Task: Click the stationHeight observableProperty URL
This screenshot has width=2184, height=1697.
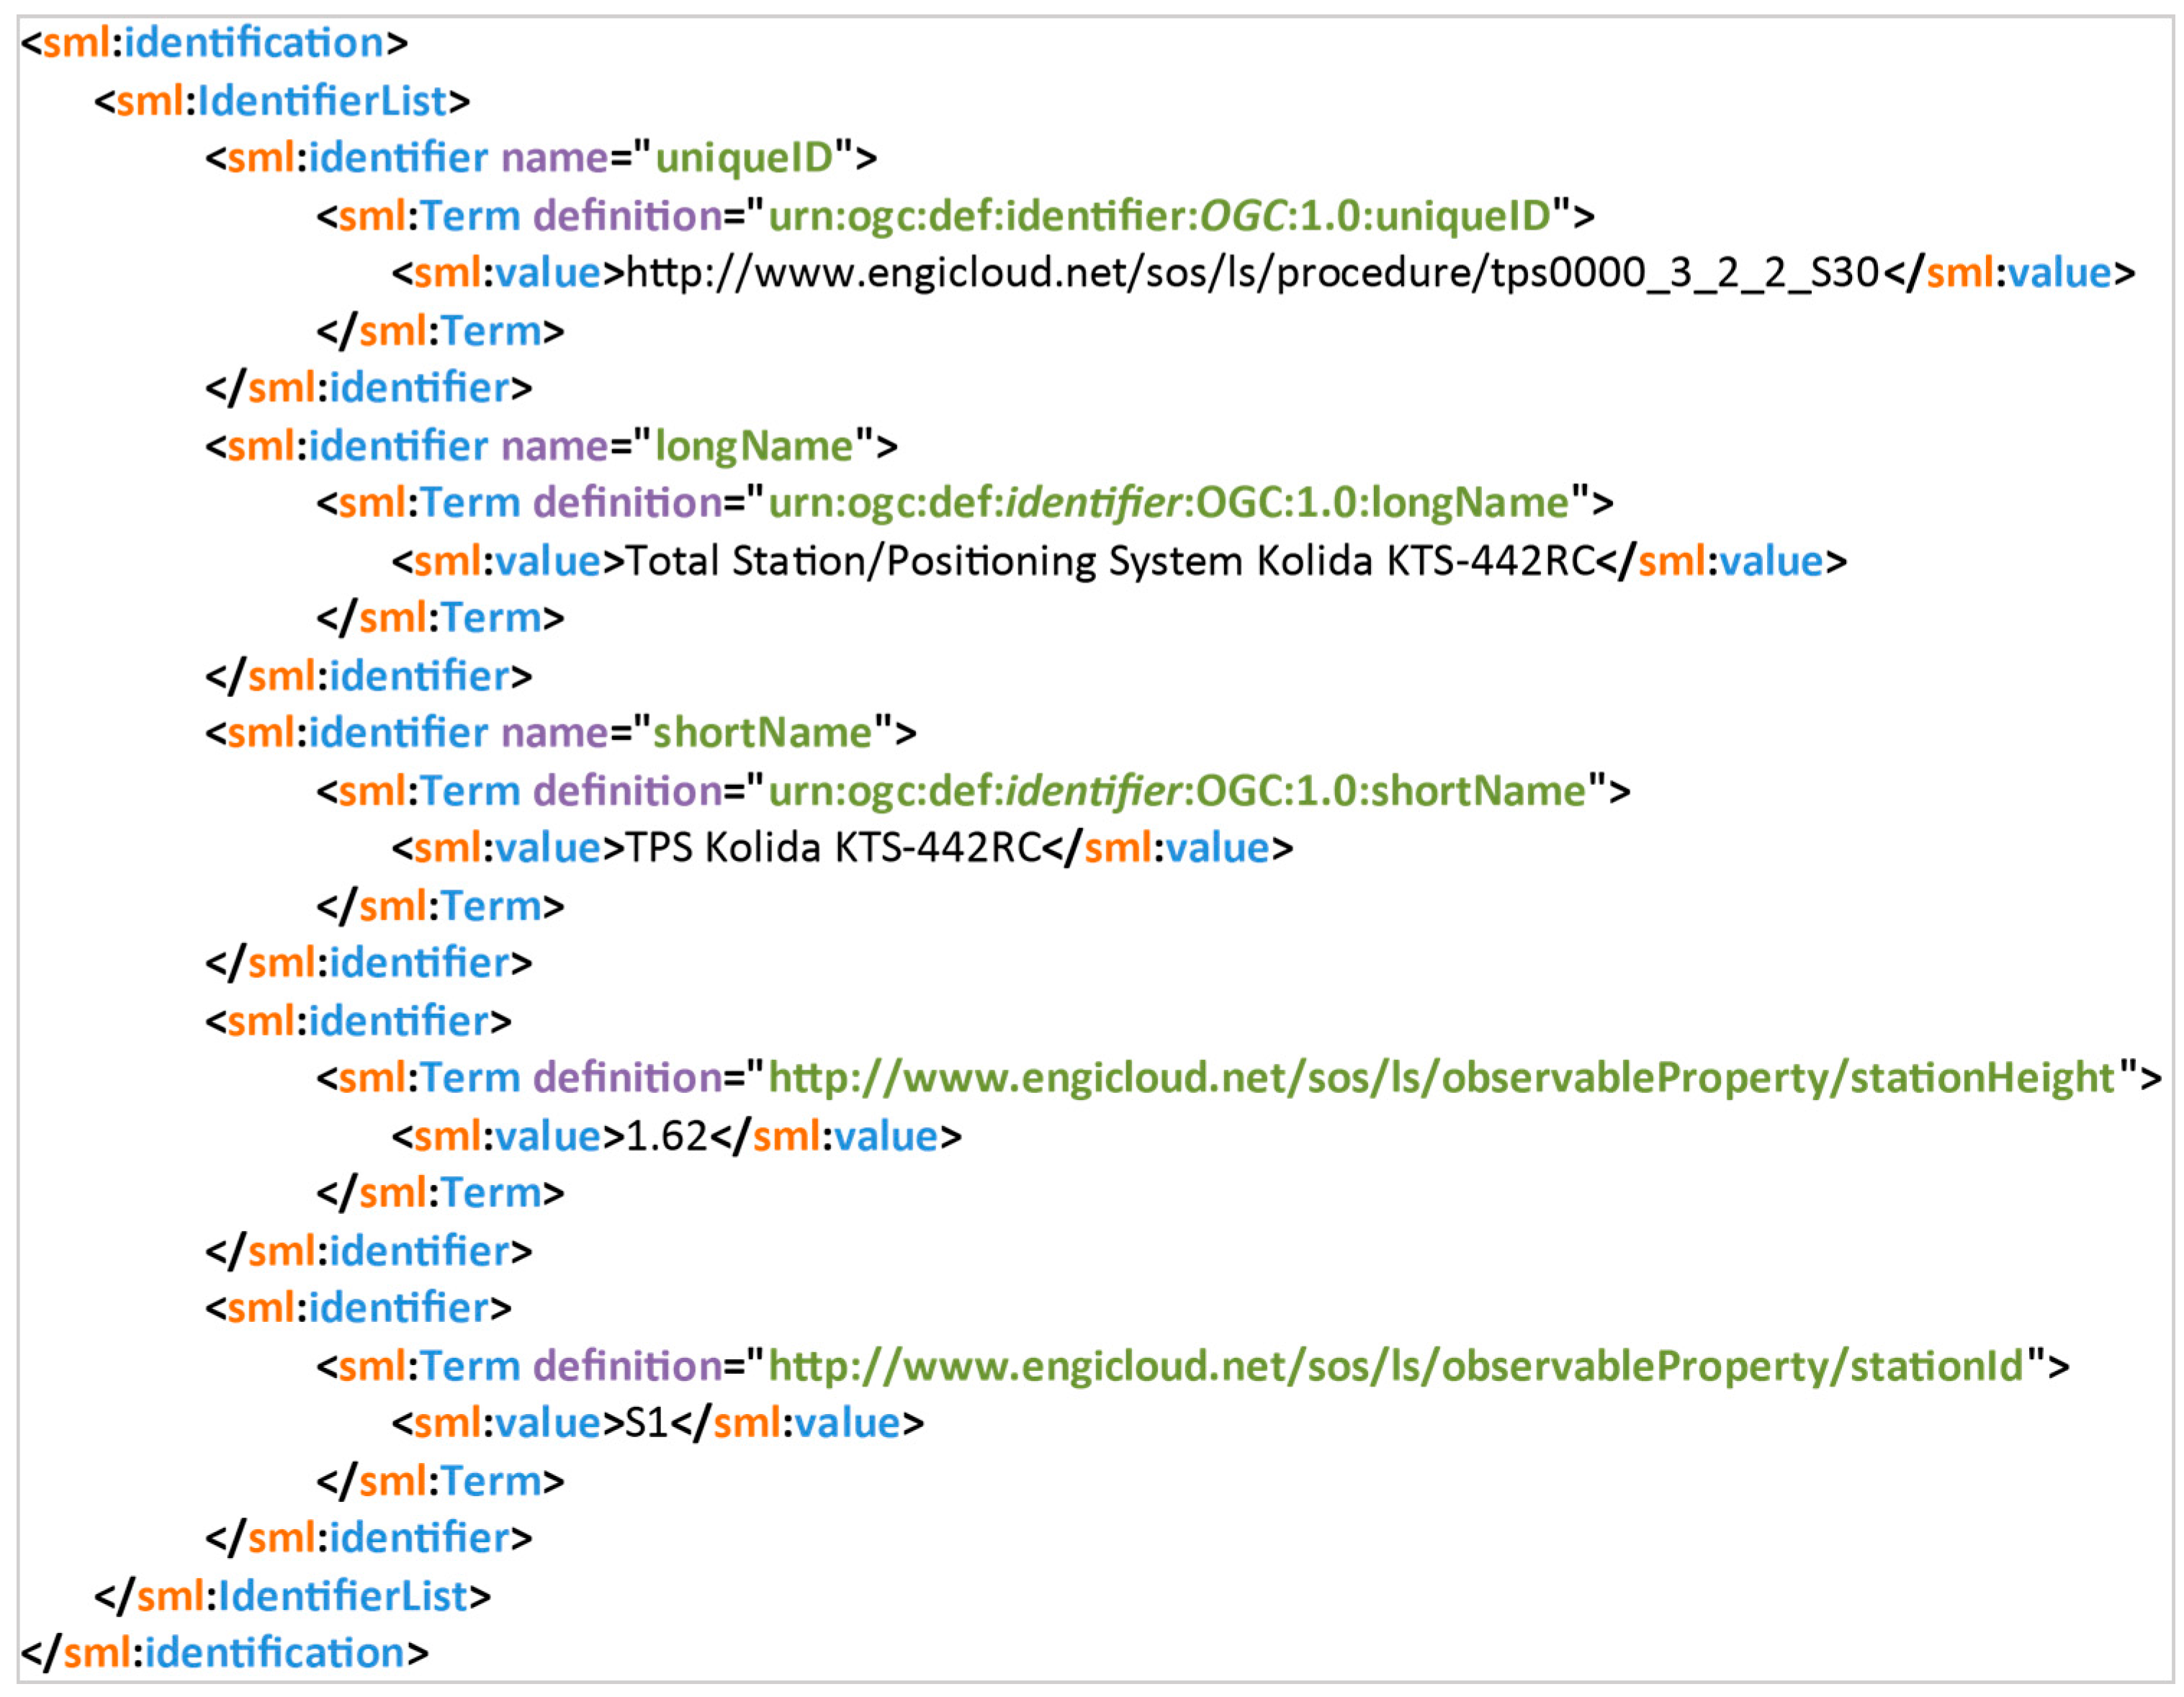Action: [1441, 1078]
